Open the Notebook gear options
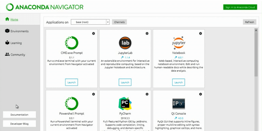The image size is (262, 131). [x=201, y=33]
